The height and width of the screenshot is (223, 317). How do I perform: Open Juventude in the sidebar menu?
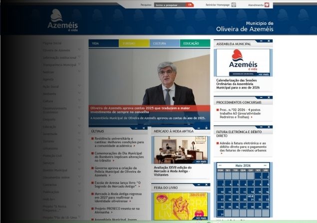pos(50,134)
